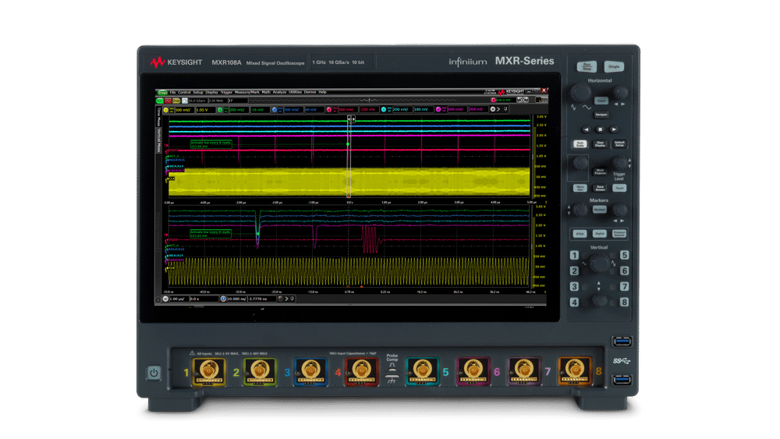This screenshot has width=780, height=439.
Task: Select vertical channel 8 key
Action: click(x=624, y=303)
